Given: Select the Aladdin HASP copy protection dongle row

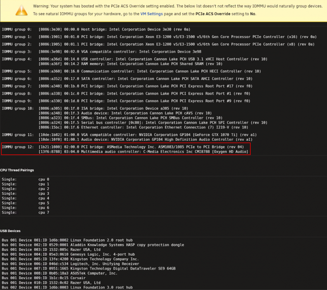Looking at the screenshot, I should (x=93, y=245).
